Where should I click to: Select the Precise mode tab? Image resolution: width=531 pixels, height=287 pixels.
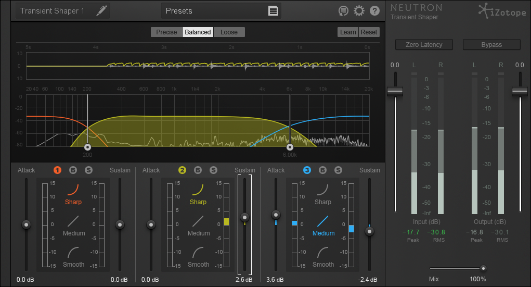tap(166, 32)
